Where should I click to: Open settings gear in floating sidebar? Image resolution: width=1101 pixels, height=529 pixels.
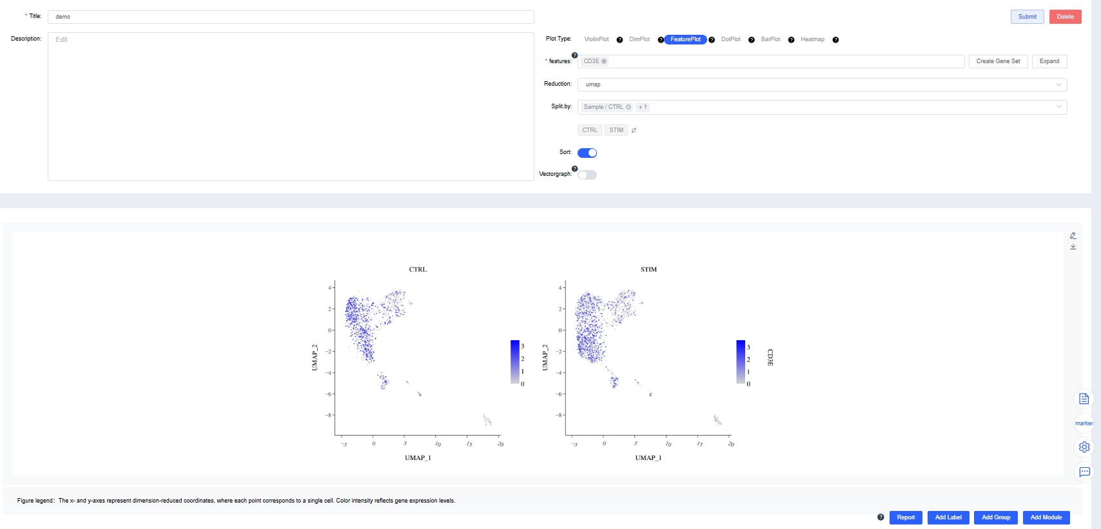1084,447
